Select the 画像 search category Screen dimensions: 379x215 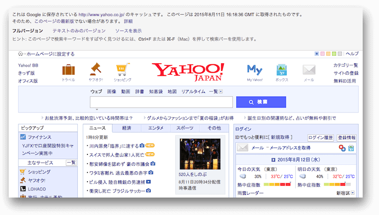point(112,91)
